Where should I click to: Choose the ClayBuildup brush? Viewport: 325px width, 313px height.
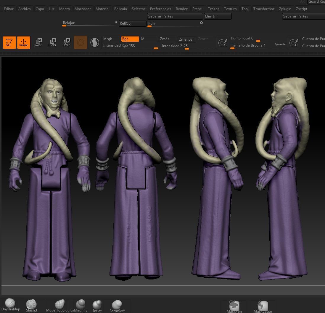coord(10,304)
